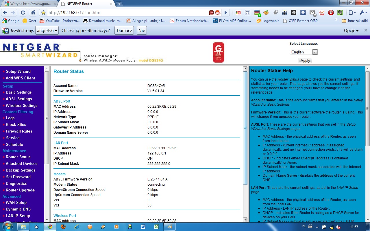Viewport: 370px width, 231px height.
Task: Open the pi symbol extension
Action: pyautogui.click(x=248, y=13)
